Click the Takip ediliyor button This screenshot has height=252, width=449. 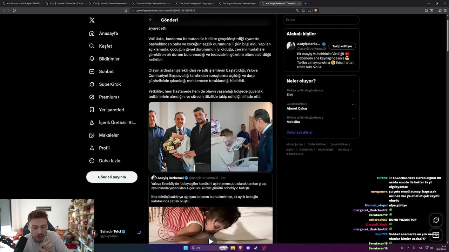tap(342, 46)
